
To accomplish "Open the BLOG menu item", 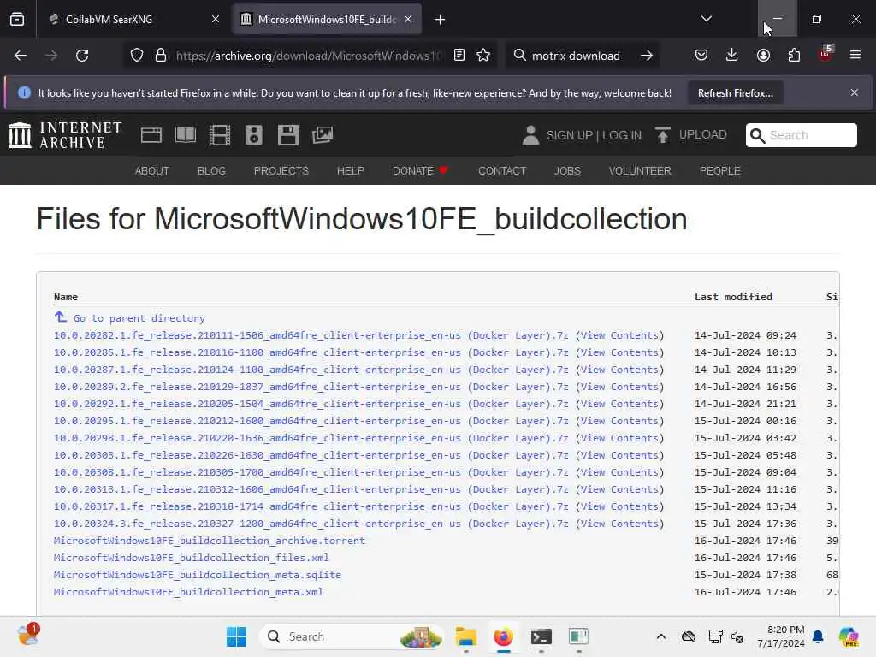I will (211, 171).
